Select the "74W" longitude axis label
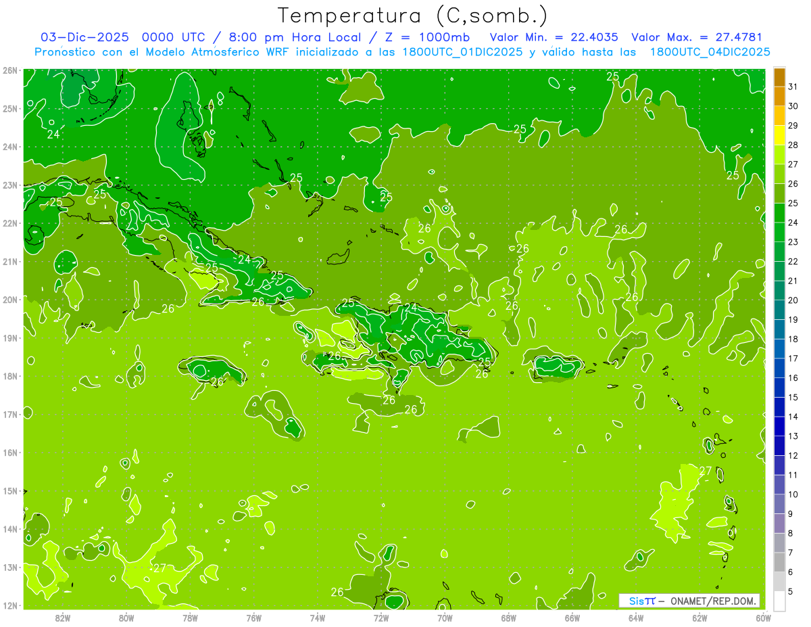 (317, 618)
